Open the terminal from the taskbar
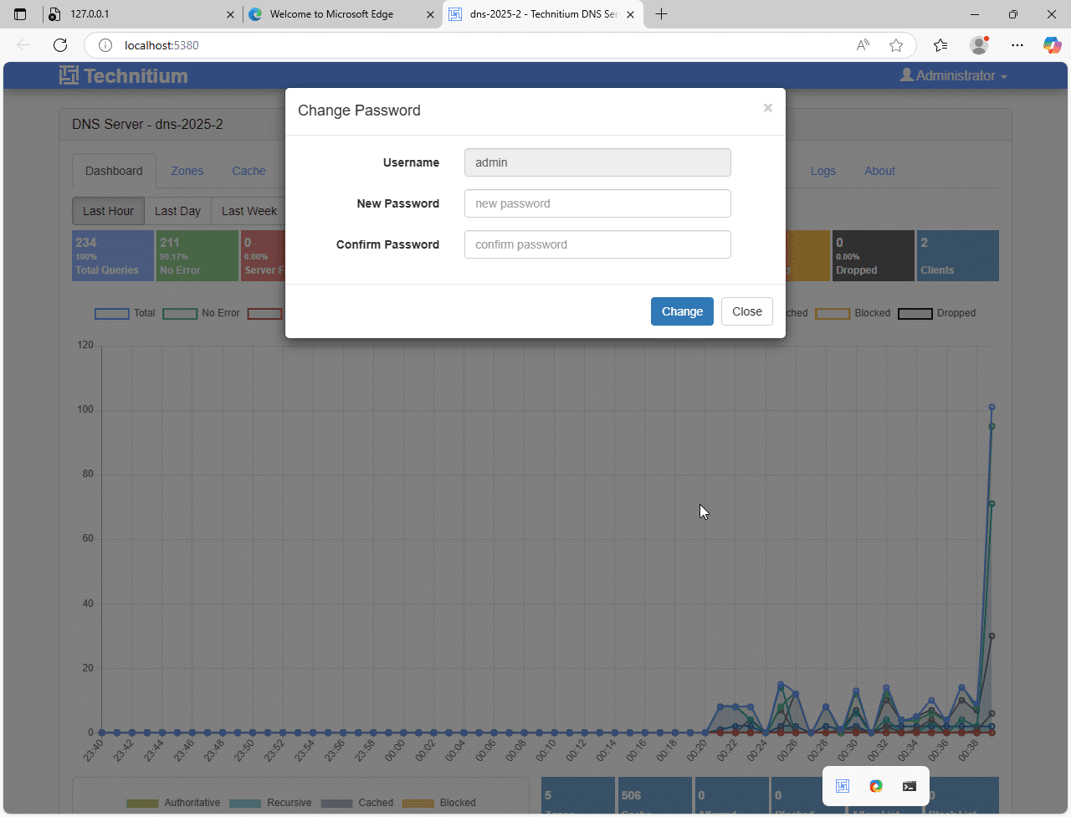This screenshot has width=1071, height=817. tap(909, 786)
